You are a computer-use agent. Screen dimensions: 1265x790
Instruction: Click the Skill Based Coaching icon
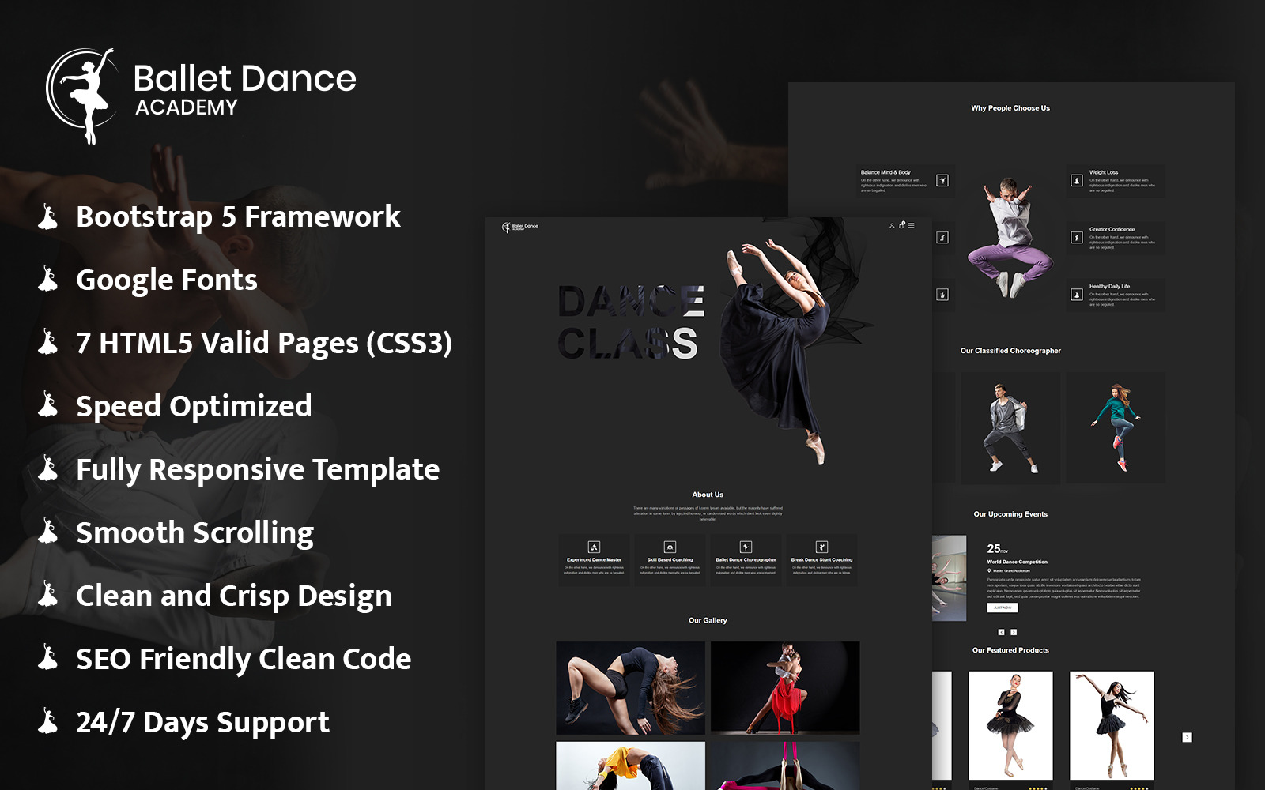pyautogui.click(x=670, y=546)
